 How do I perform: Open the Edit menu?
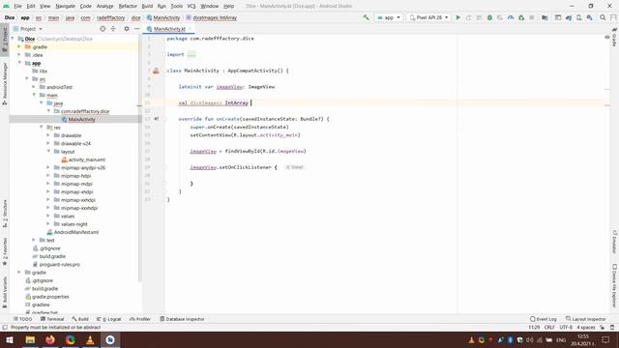click(x=31, y=6)
